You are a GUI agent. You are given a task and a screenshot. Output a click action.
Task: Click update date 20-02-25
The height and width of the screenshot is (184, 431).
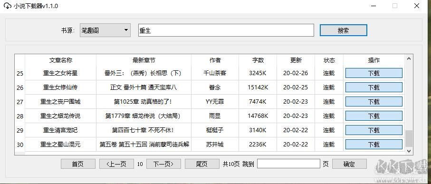(296, 87)
